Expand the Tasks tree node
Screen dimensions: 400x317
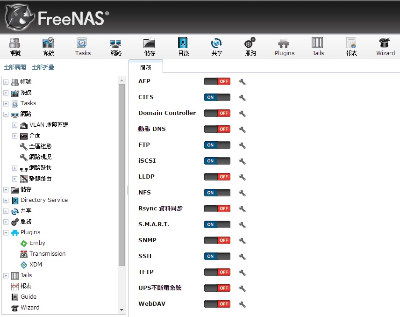6,104
